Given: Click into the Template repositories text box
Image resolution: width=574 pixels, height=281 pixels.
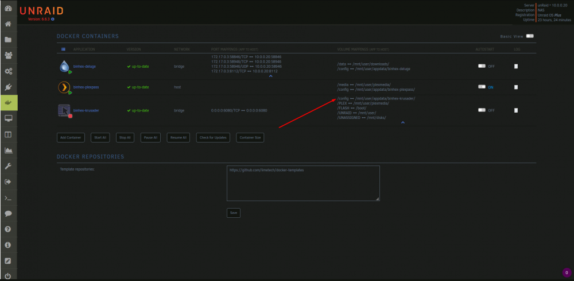Looking at the screenshot, I should point(303,183).
